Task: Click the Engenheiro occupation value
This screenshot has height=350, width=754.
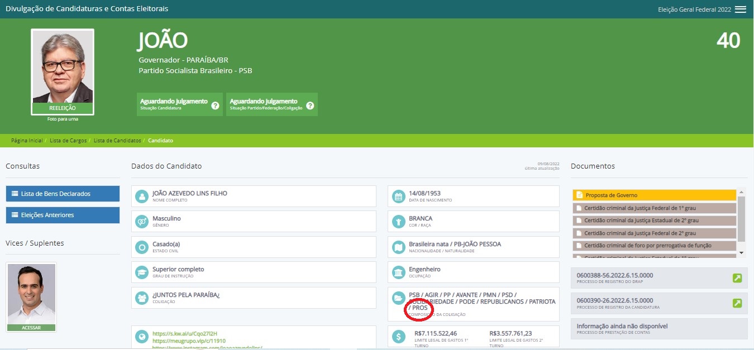Action: [424, 269]
